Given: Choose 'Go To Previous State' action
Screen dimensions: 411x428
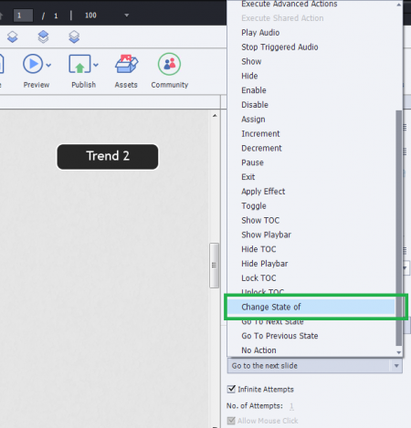Looking at the screenshot, I should coord(279,336).
